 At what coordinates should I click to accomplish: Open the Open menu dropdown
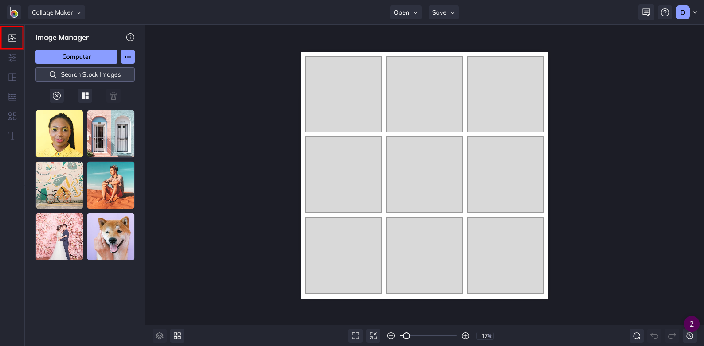click(x=406, y=12)
